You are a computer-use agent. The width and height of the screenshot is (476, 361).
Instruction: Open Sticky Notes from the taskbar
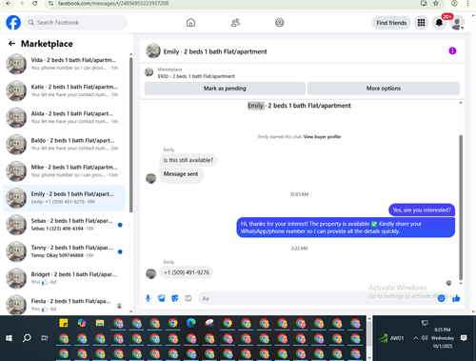click(64, 323)
